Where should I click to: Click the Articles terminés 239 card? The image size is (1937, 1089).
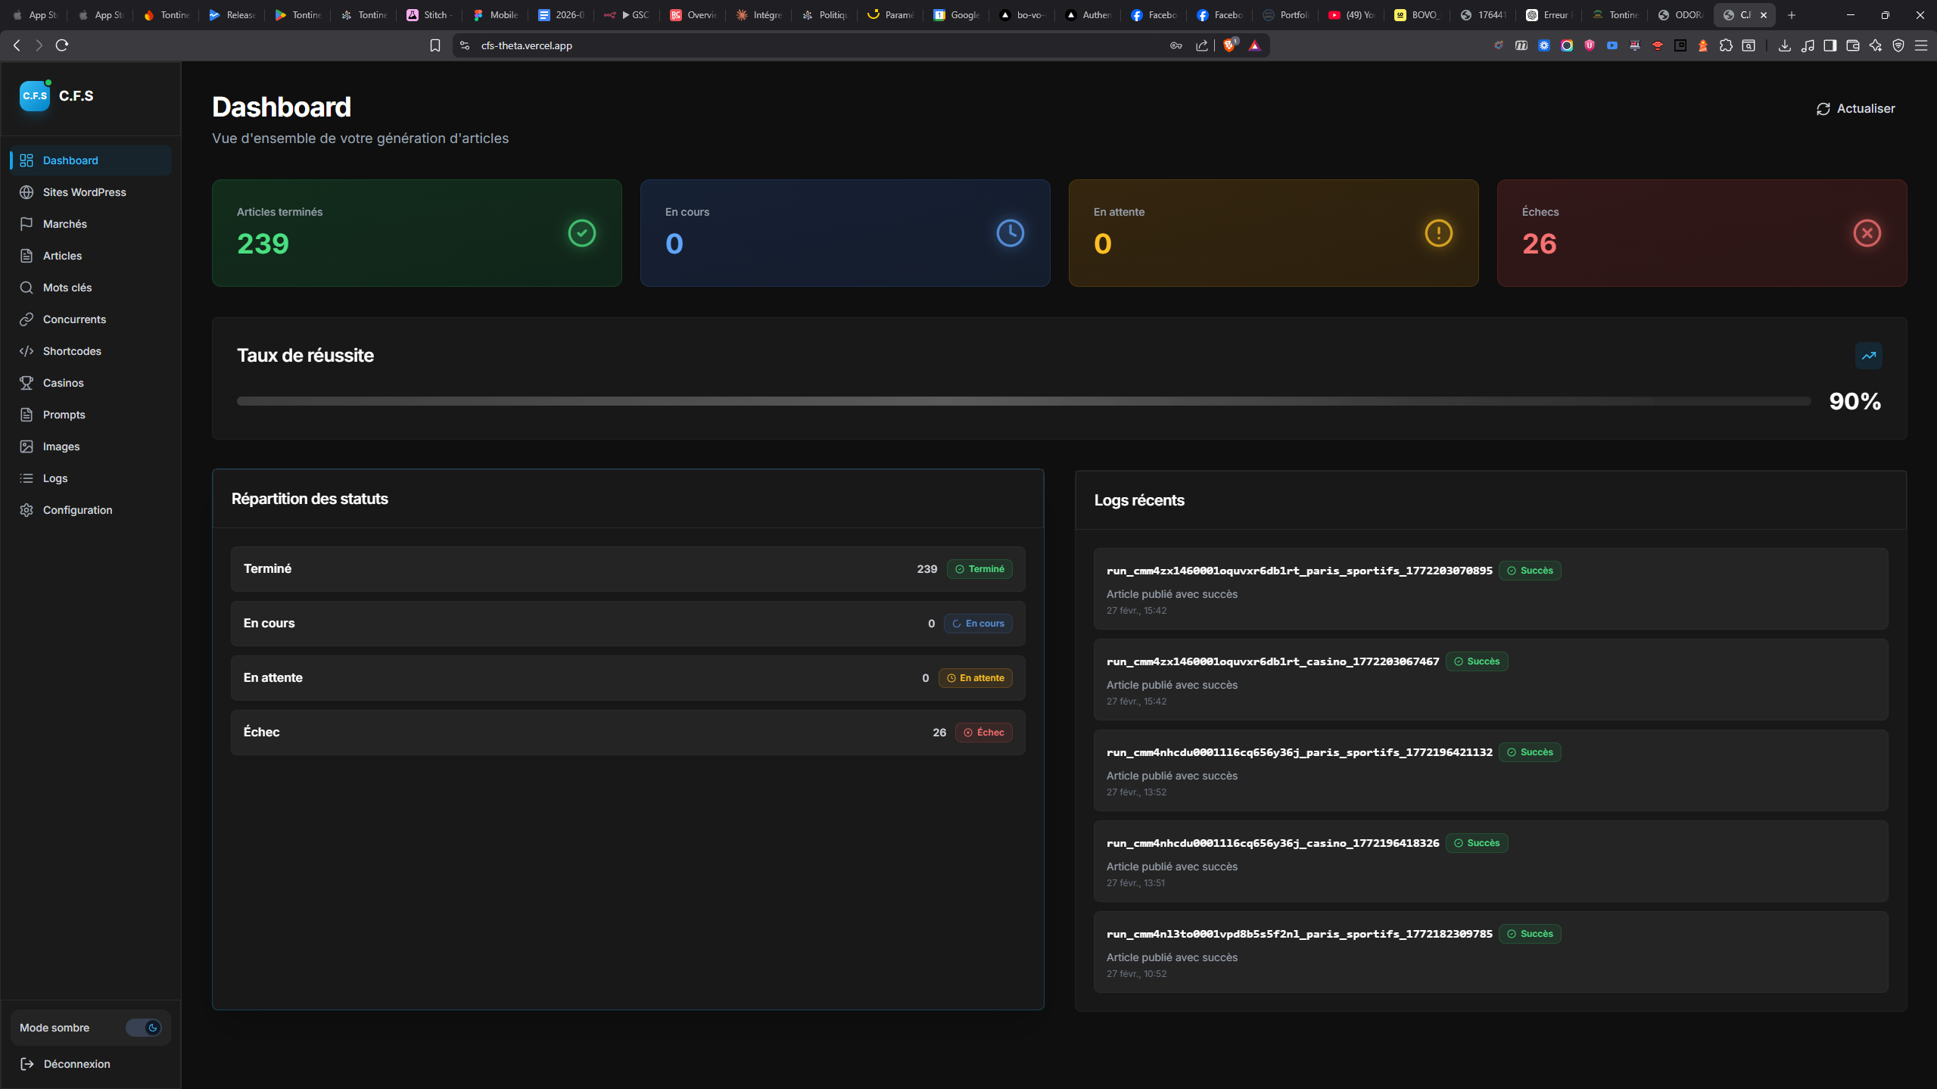click(416, 233)
